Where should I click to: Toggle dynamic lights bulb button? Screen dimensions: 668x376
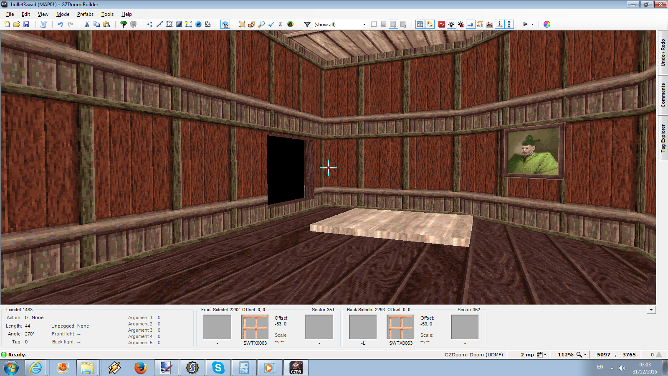(x=451, y=24)
